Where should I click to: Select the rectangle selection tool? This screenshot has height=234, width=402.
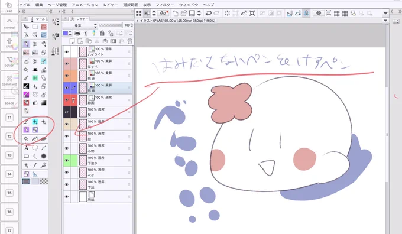(35, 27)
